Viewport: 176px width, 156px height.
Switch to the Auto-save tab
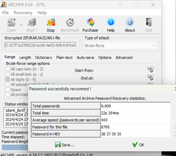pos(85,58)
